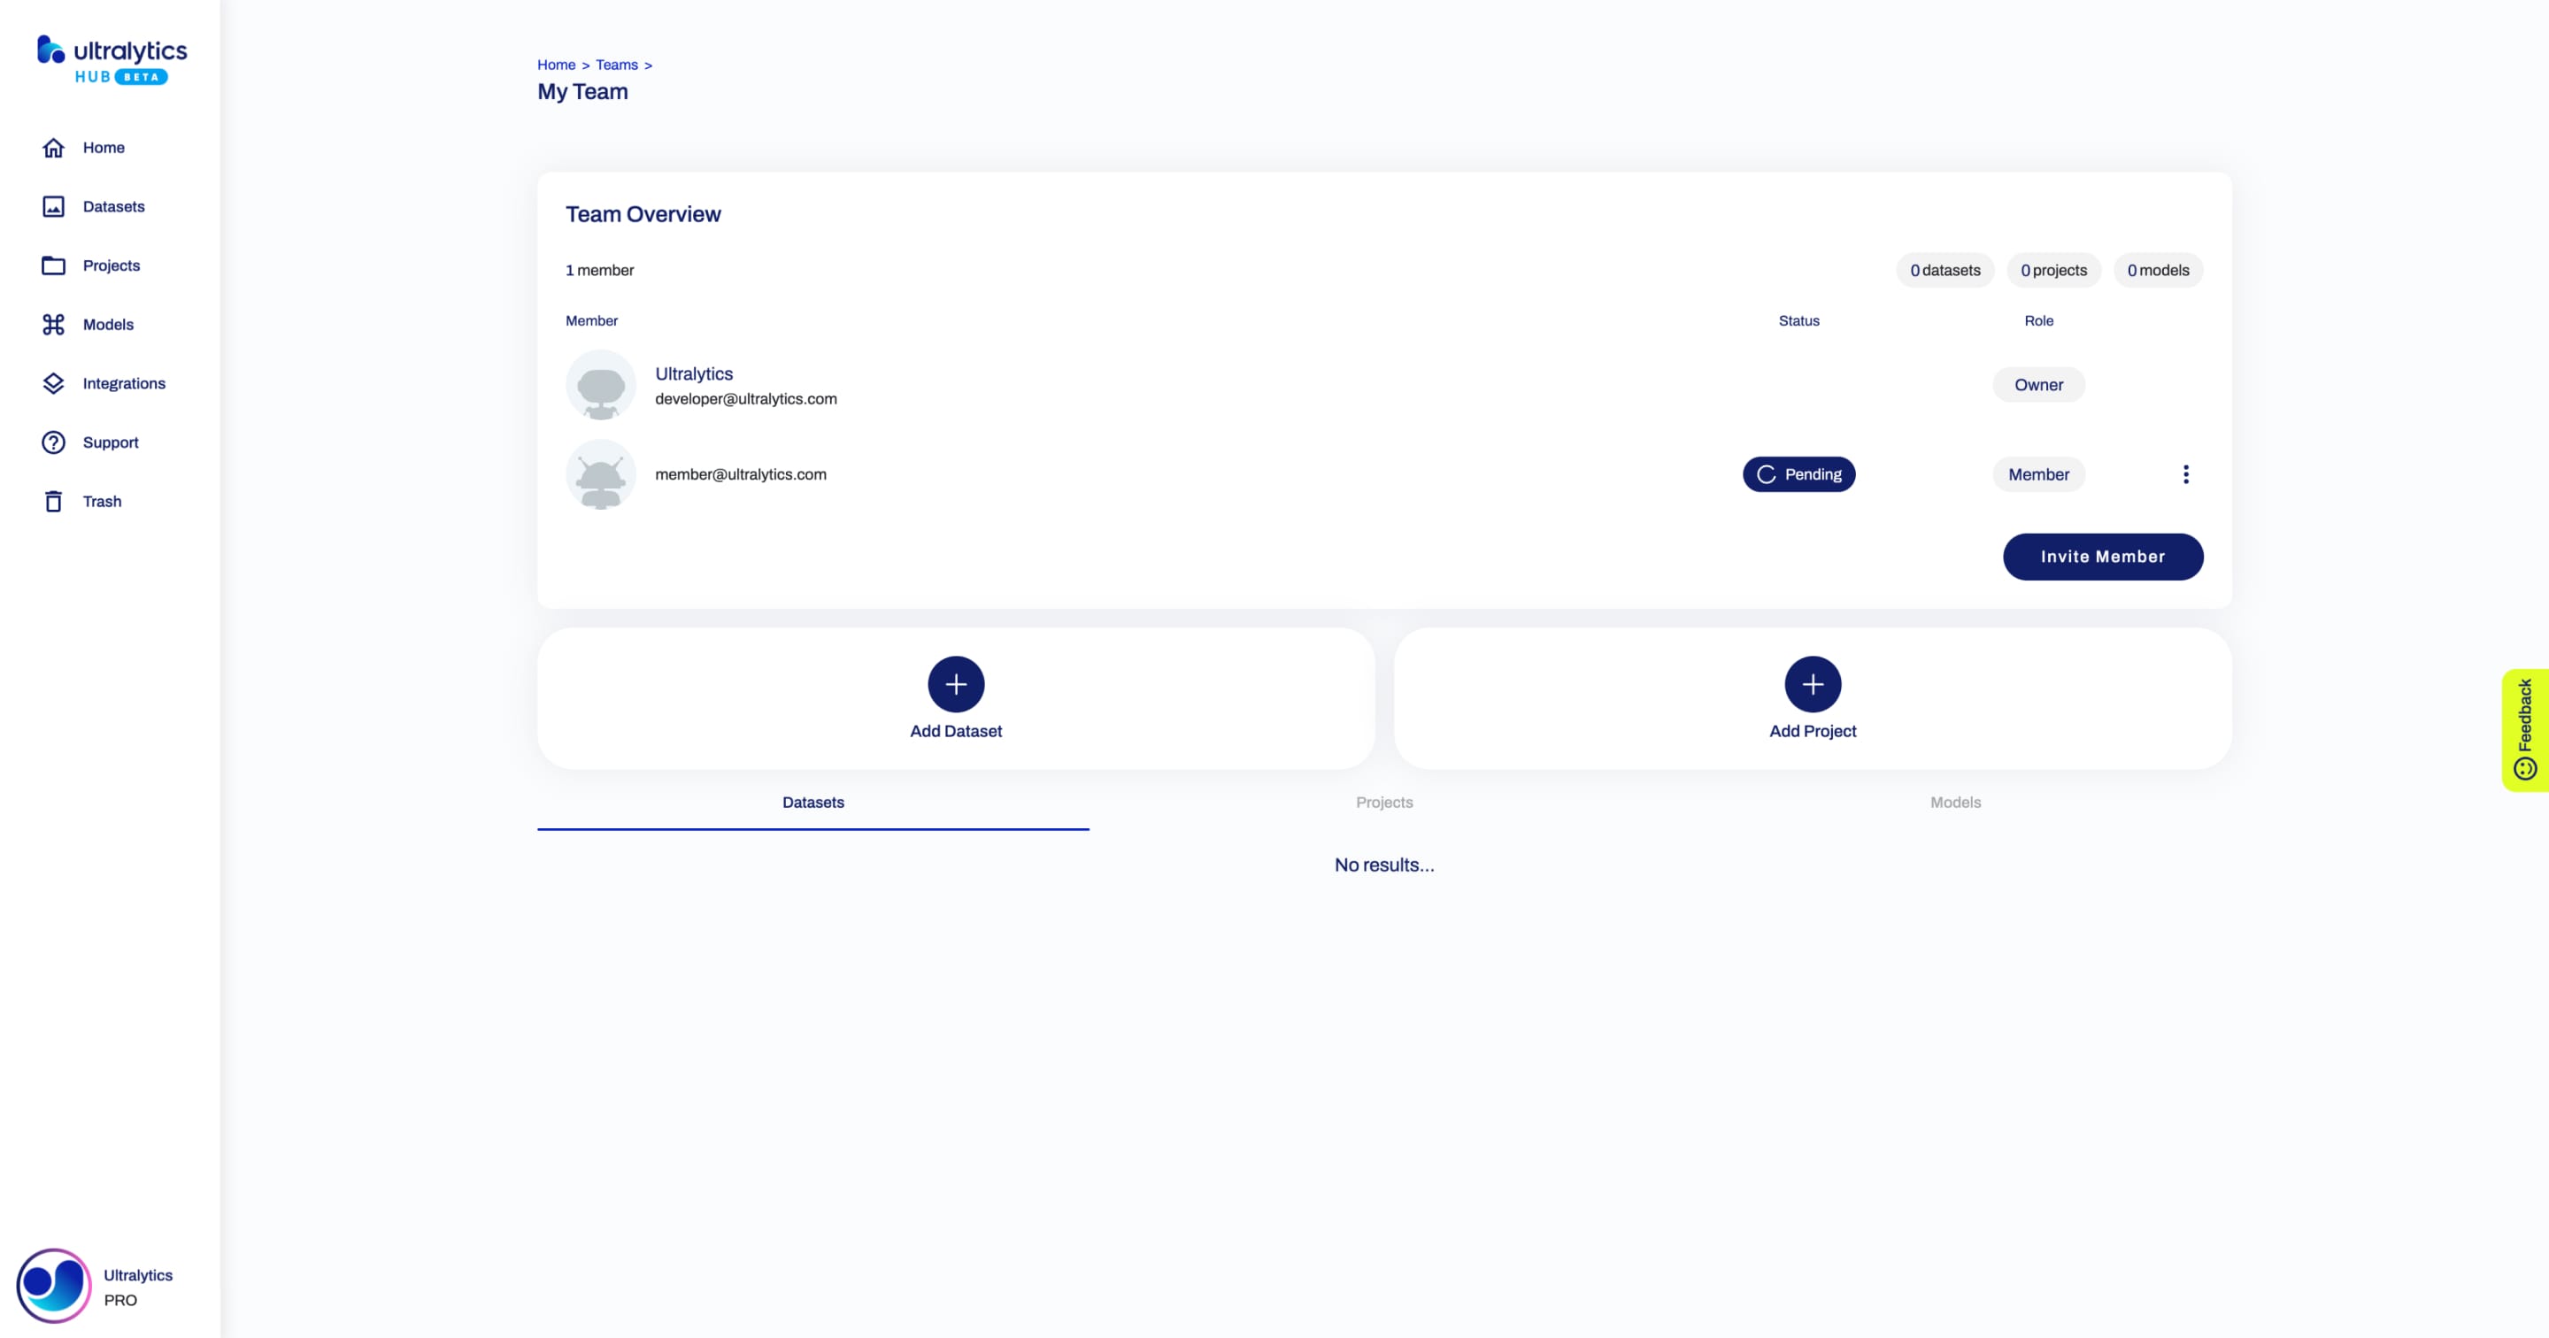
Task: Click the Home icon in sidebar
Action: (54, 147)
